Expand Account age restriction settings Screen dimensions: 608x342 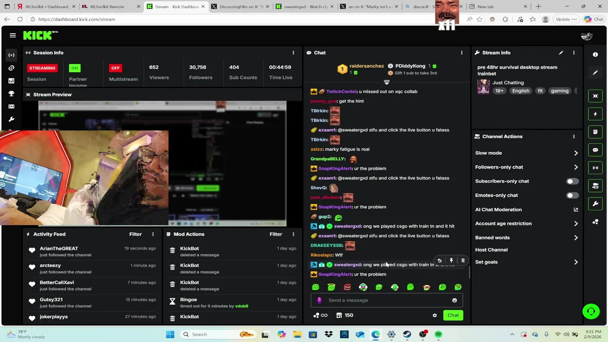pos(576,224)
